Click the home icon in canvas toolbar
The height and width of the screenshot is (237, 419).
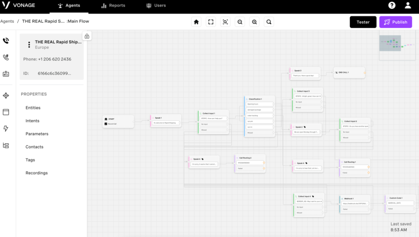point(196,22)
